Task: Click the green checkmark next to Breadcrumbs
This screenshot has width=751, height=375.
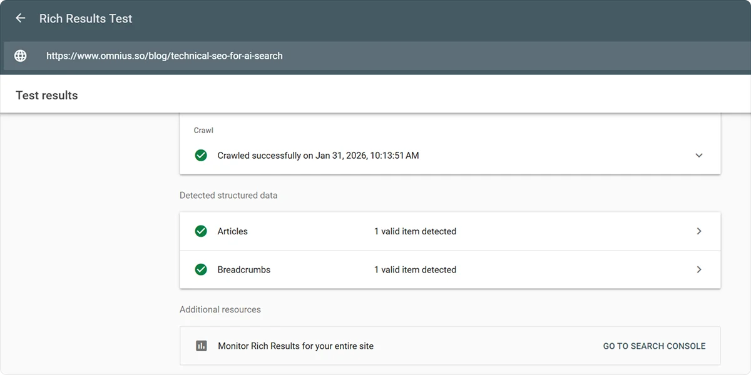Action: click(x=201, y=270)
